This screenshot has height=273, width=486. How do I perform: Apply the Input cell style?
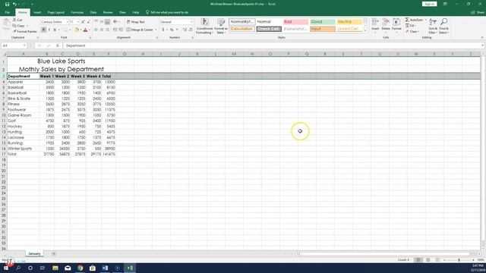point(322,29)
